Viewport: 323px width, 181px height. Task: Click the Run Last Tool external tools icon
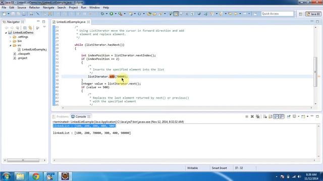120,14
